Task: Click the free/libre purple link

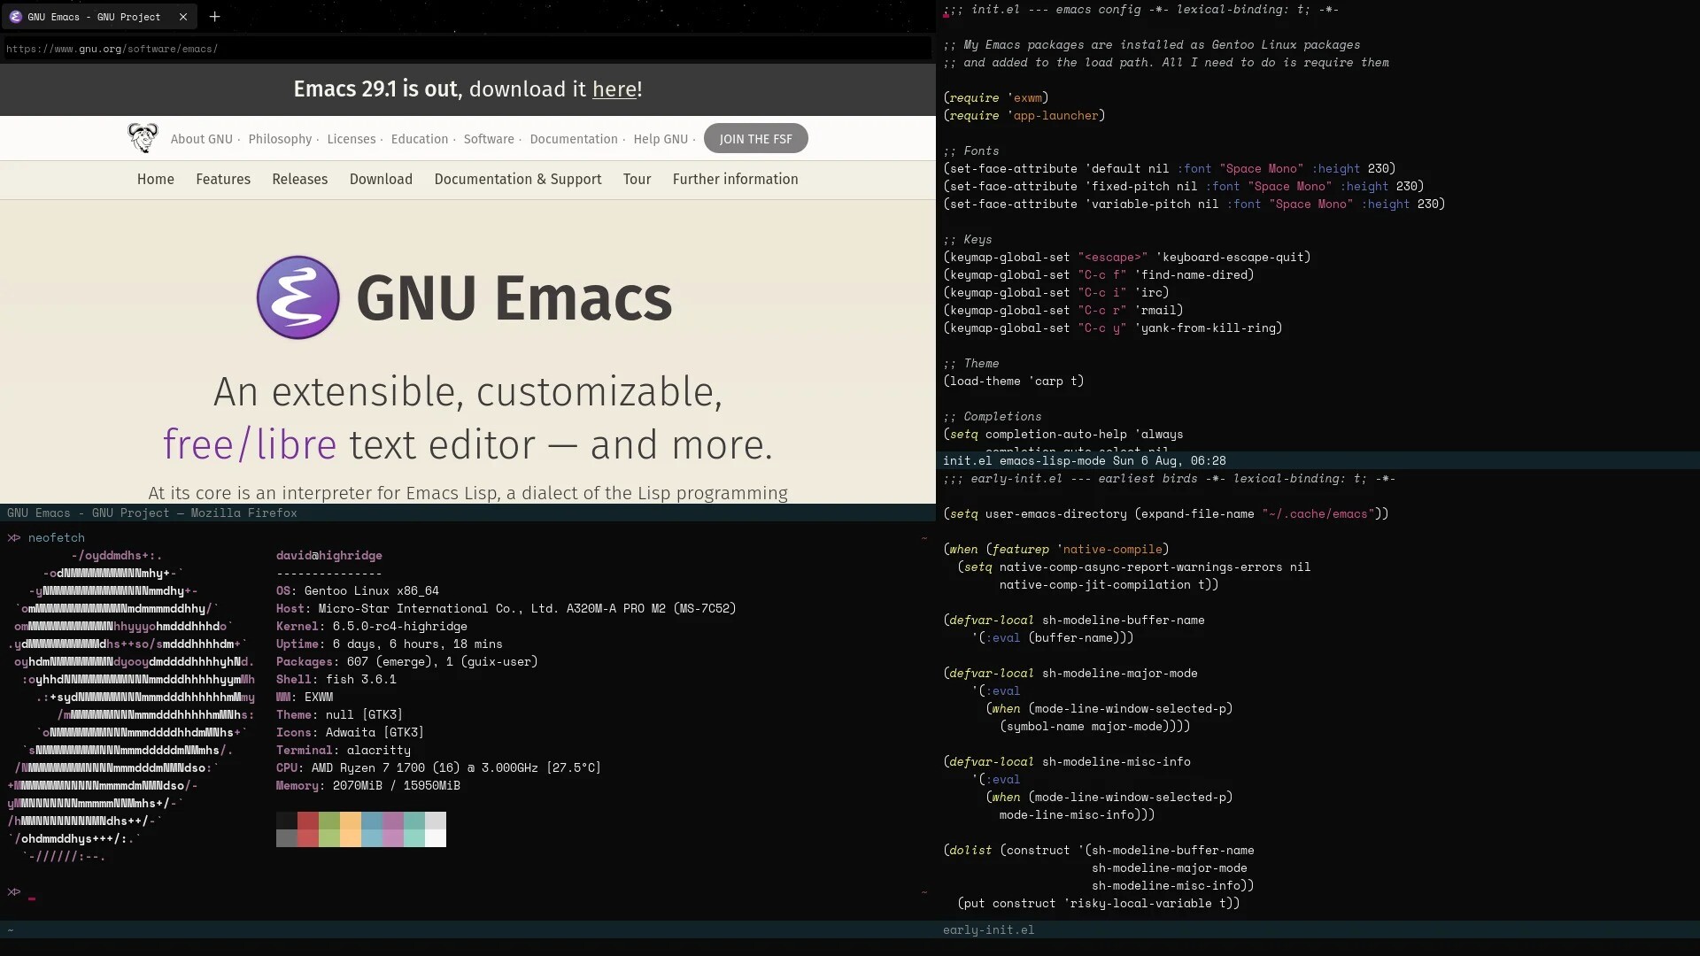Action: [x=250, y=444]
